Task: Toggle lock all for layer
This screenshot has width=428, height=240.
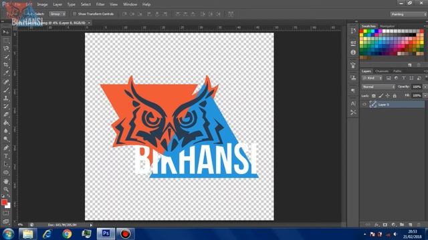Action: [395, 96]
